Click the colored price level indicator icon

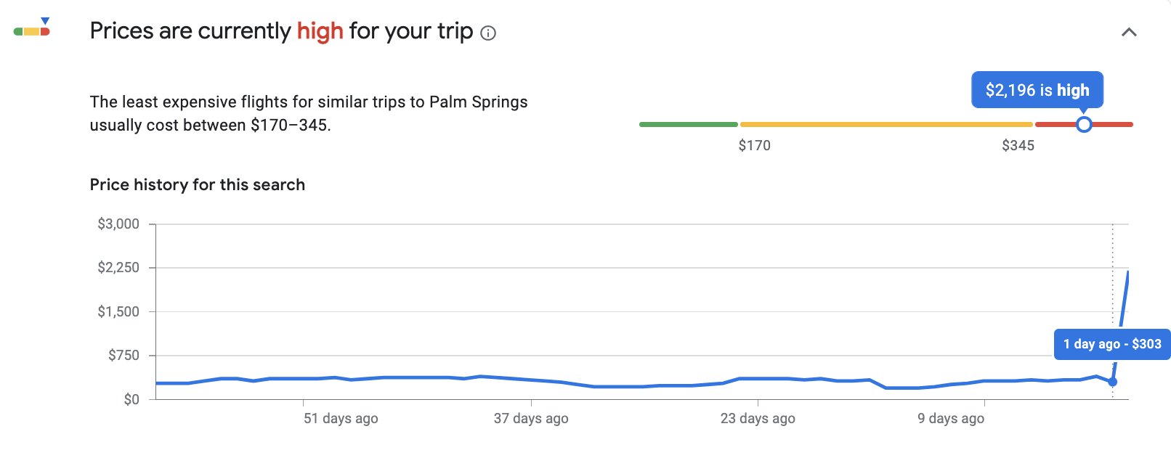coord(32,27)
